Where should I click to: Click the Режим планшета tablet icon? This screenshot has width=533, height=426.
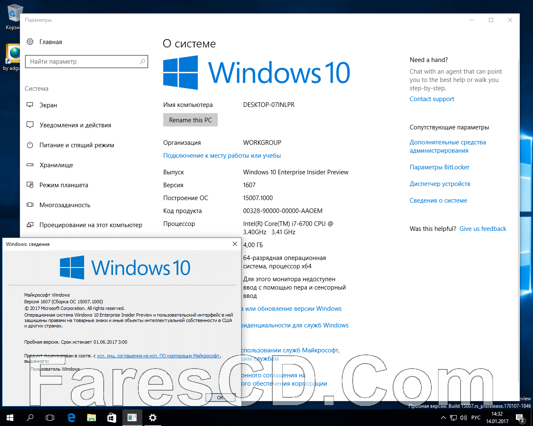pos(30,185)
